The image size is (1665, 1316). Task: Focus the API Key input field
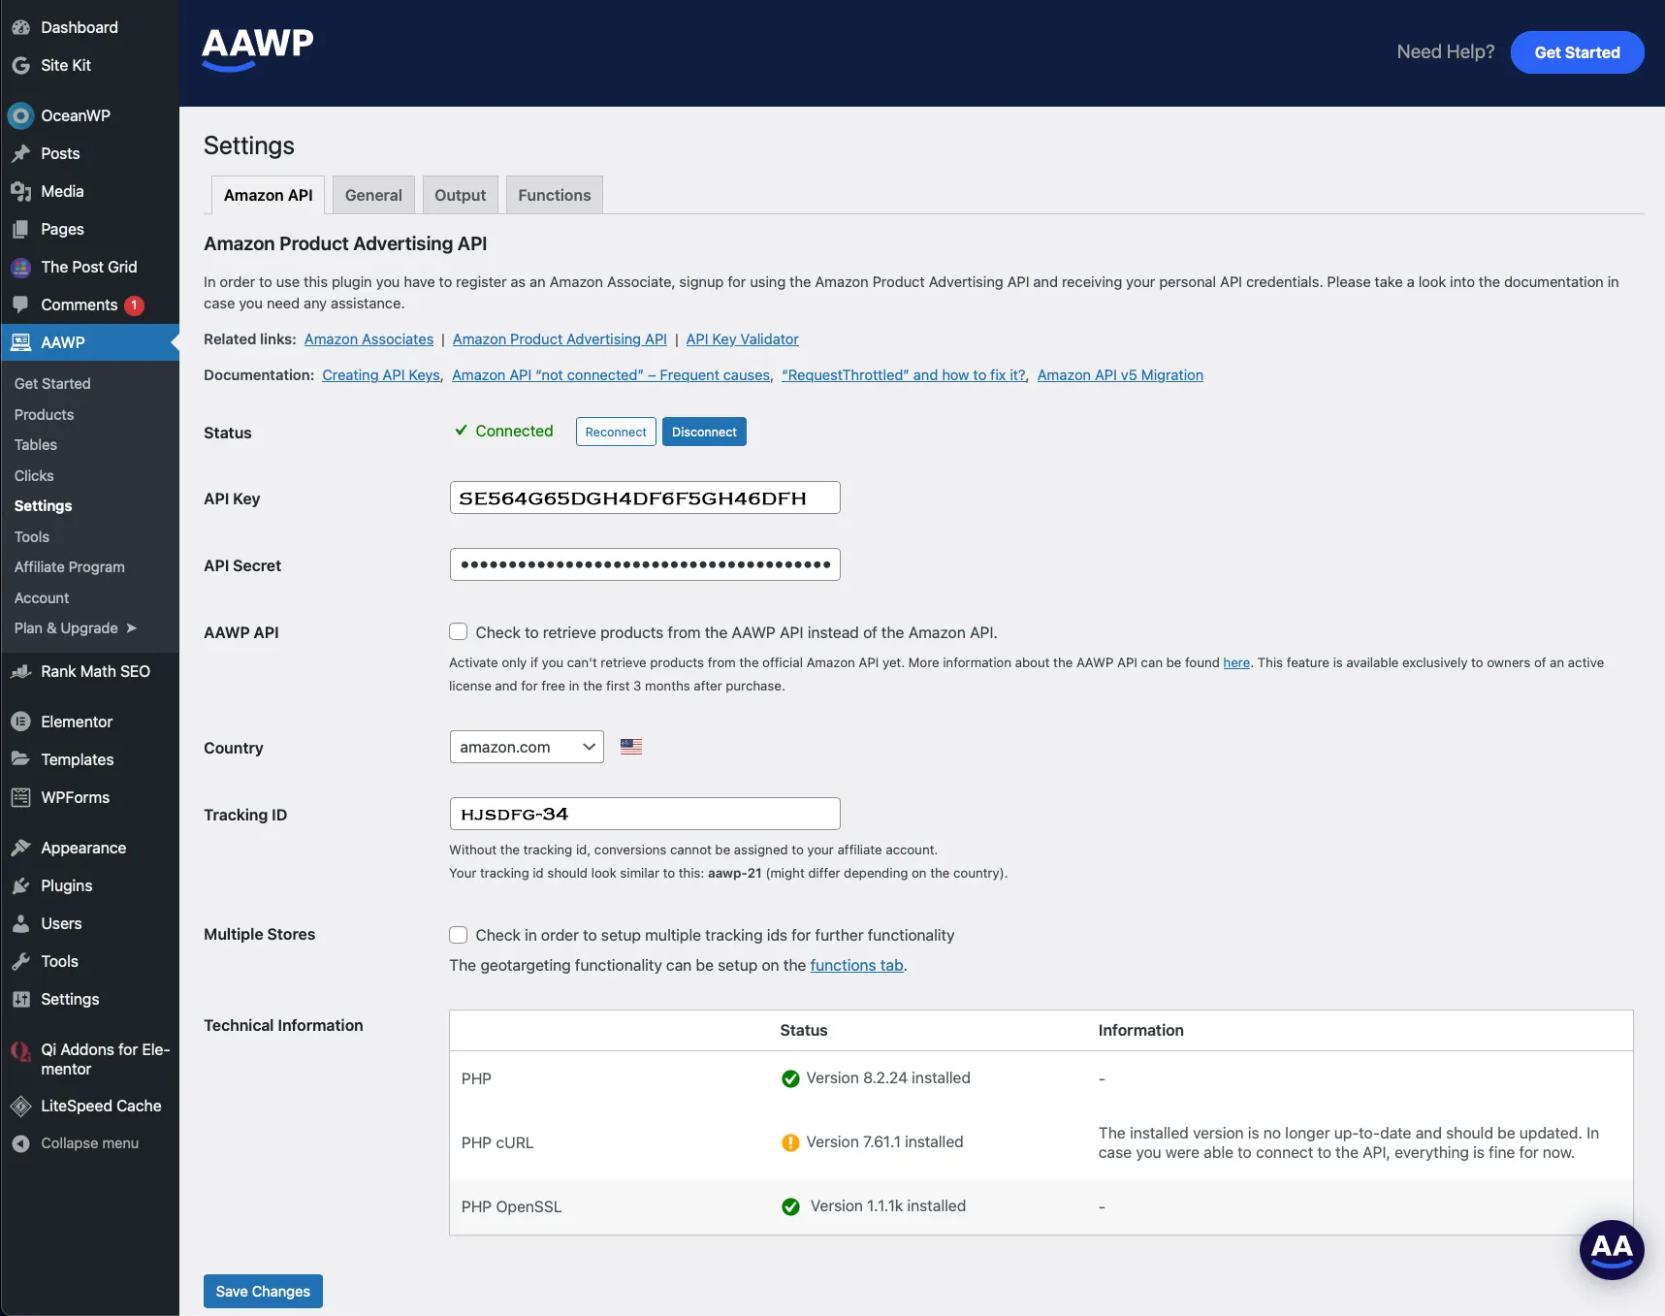645,498
